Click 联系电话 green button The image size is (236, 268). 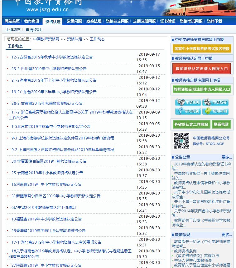221,124
